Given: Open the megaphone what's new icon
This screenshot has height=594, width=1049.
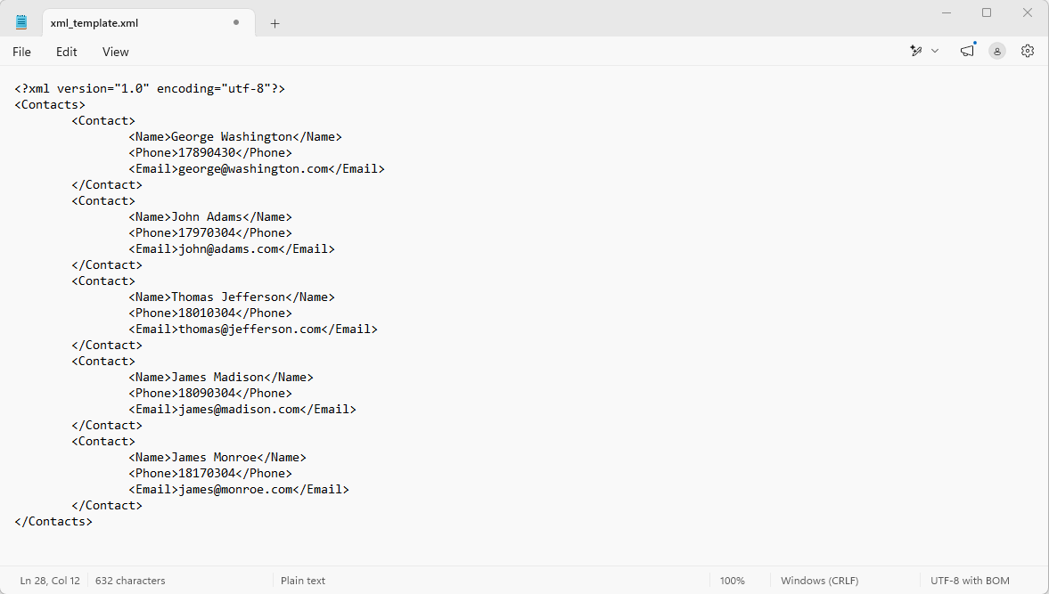Looking at the screenshot, I should click(967, 51).
